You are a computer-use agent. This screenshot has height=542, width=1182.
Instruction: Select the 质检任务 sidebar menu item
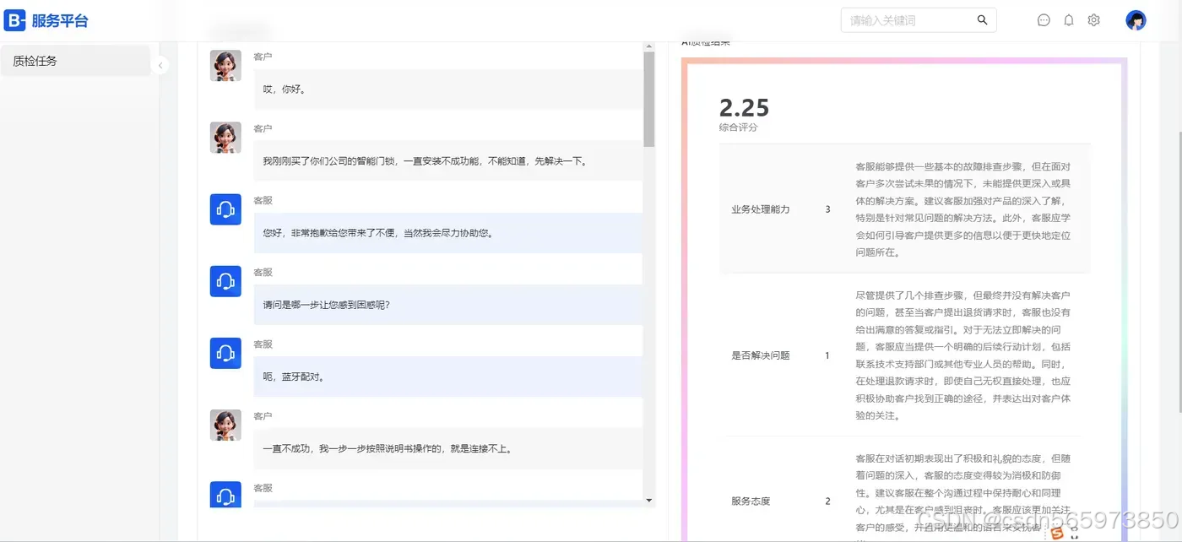tap(34, 60)
